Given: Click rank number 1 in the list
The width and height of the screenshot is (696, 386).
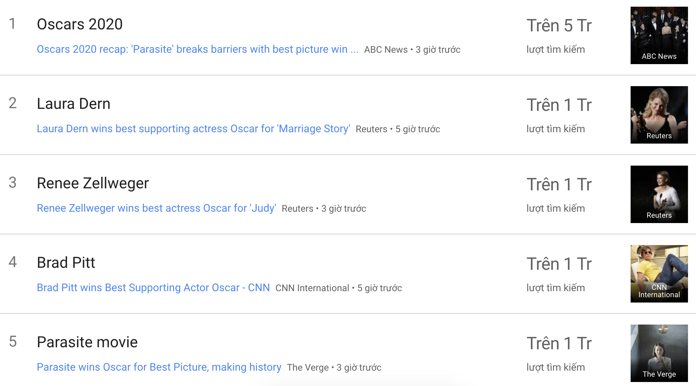Looking at the screenshot, I should pyautogui.click(x=12, y=24).
